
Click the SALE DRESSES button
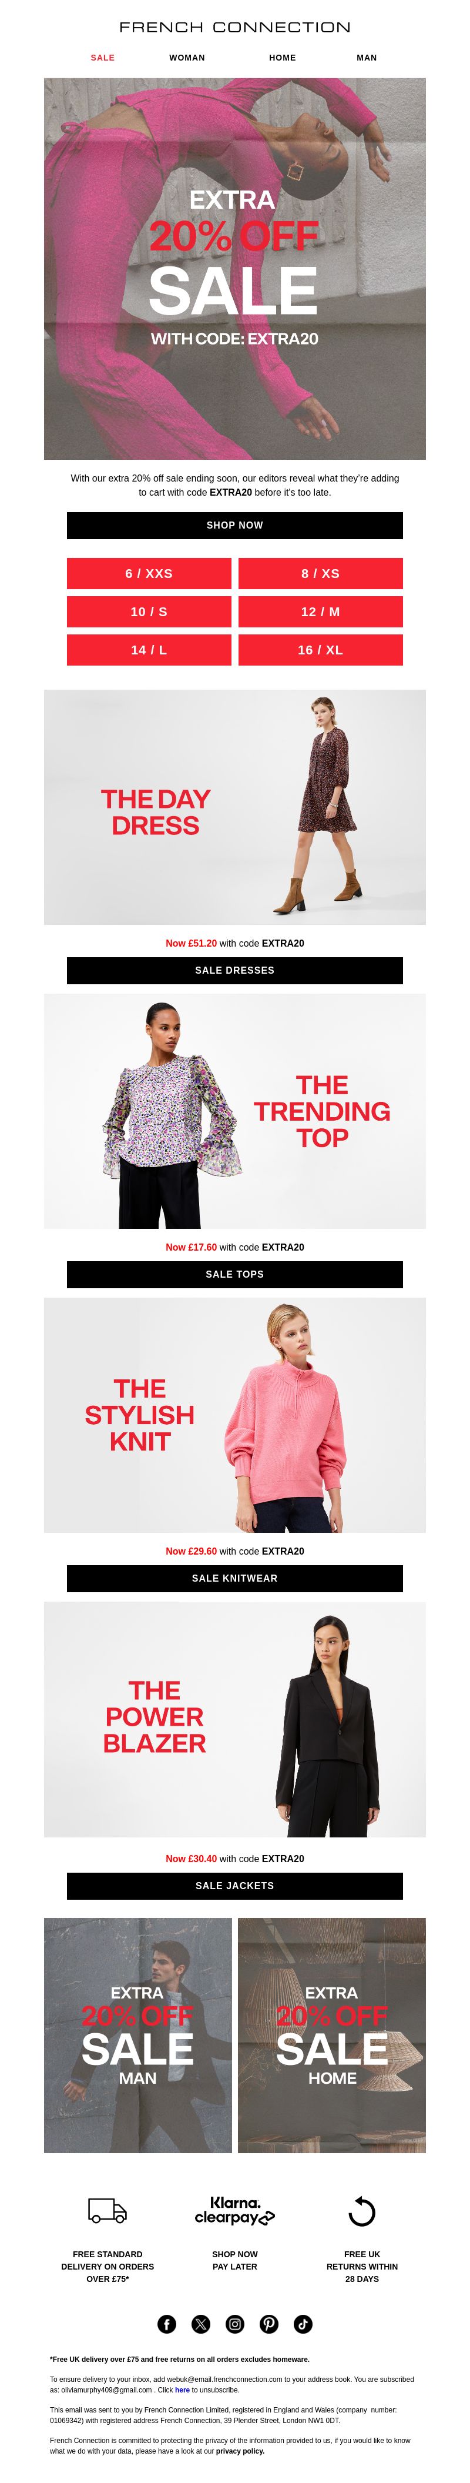tap(235, 971)
